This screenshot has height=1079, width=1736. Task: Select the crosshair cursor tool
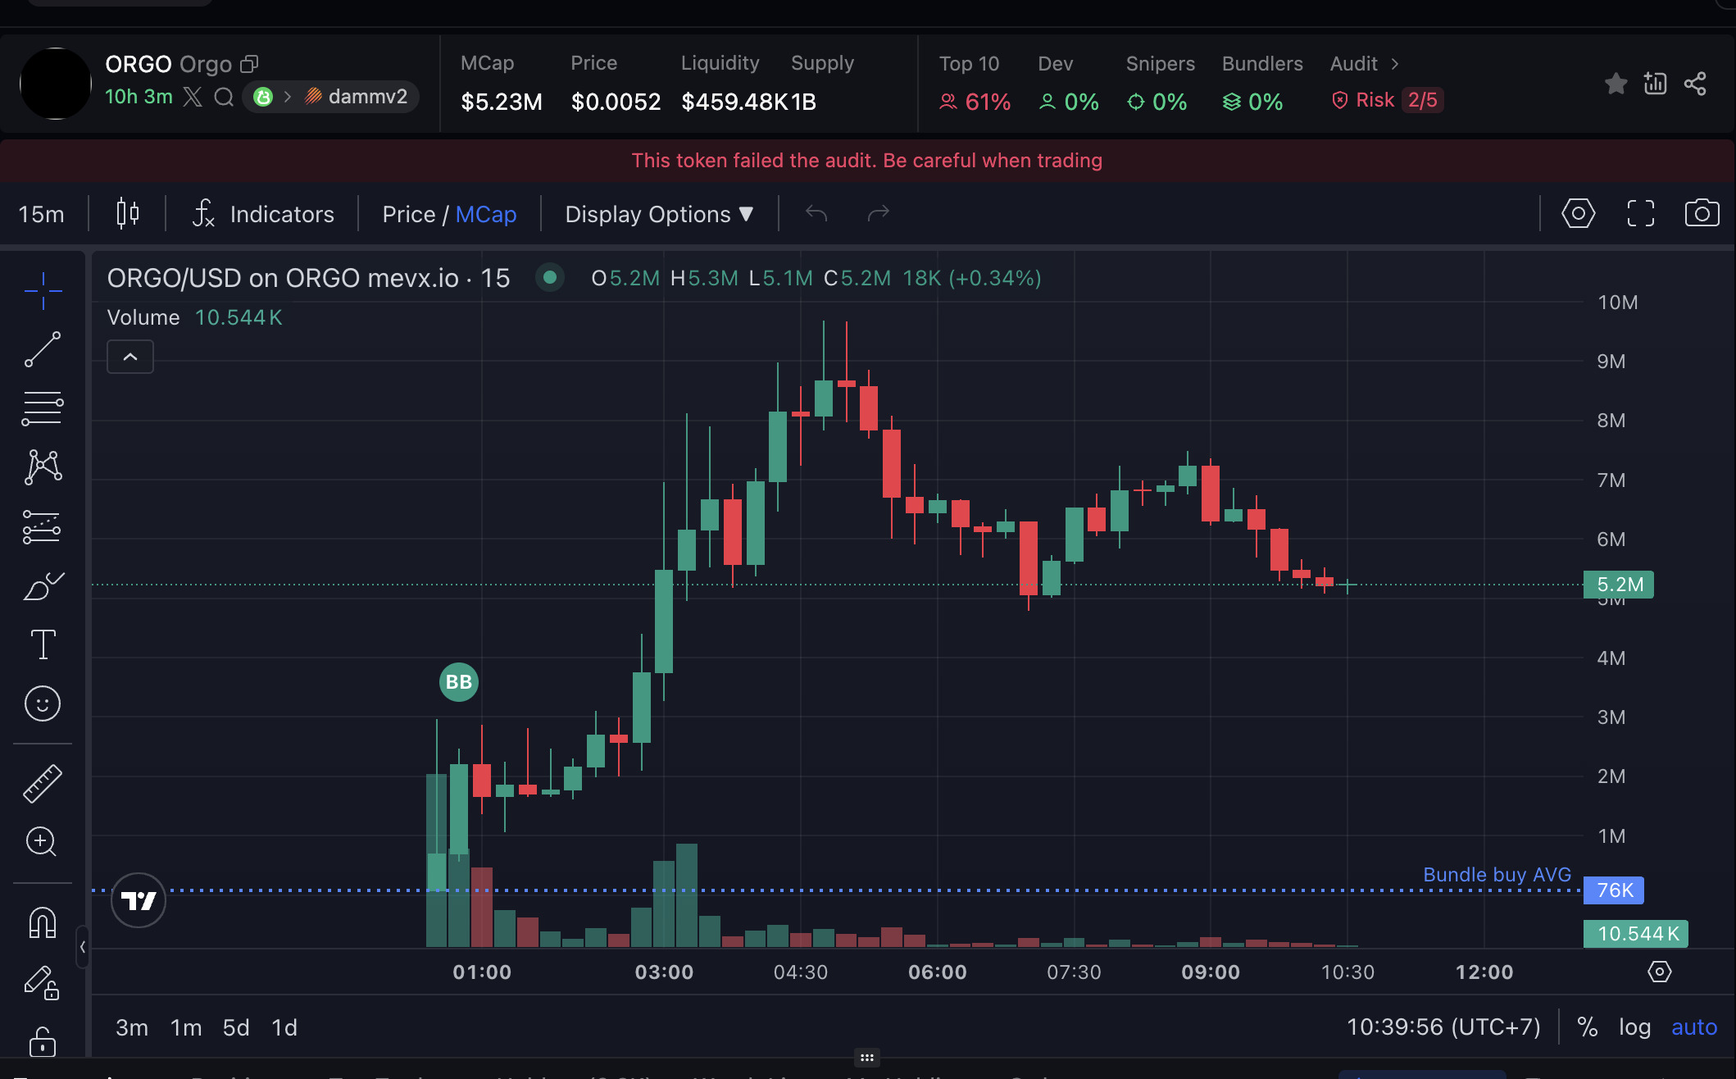[x=43, y=290]
